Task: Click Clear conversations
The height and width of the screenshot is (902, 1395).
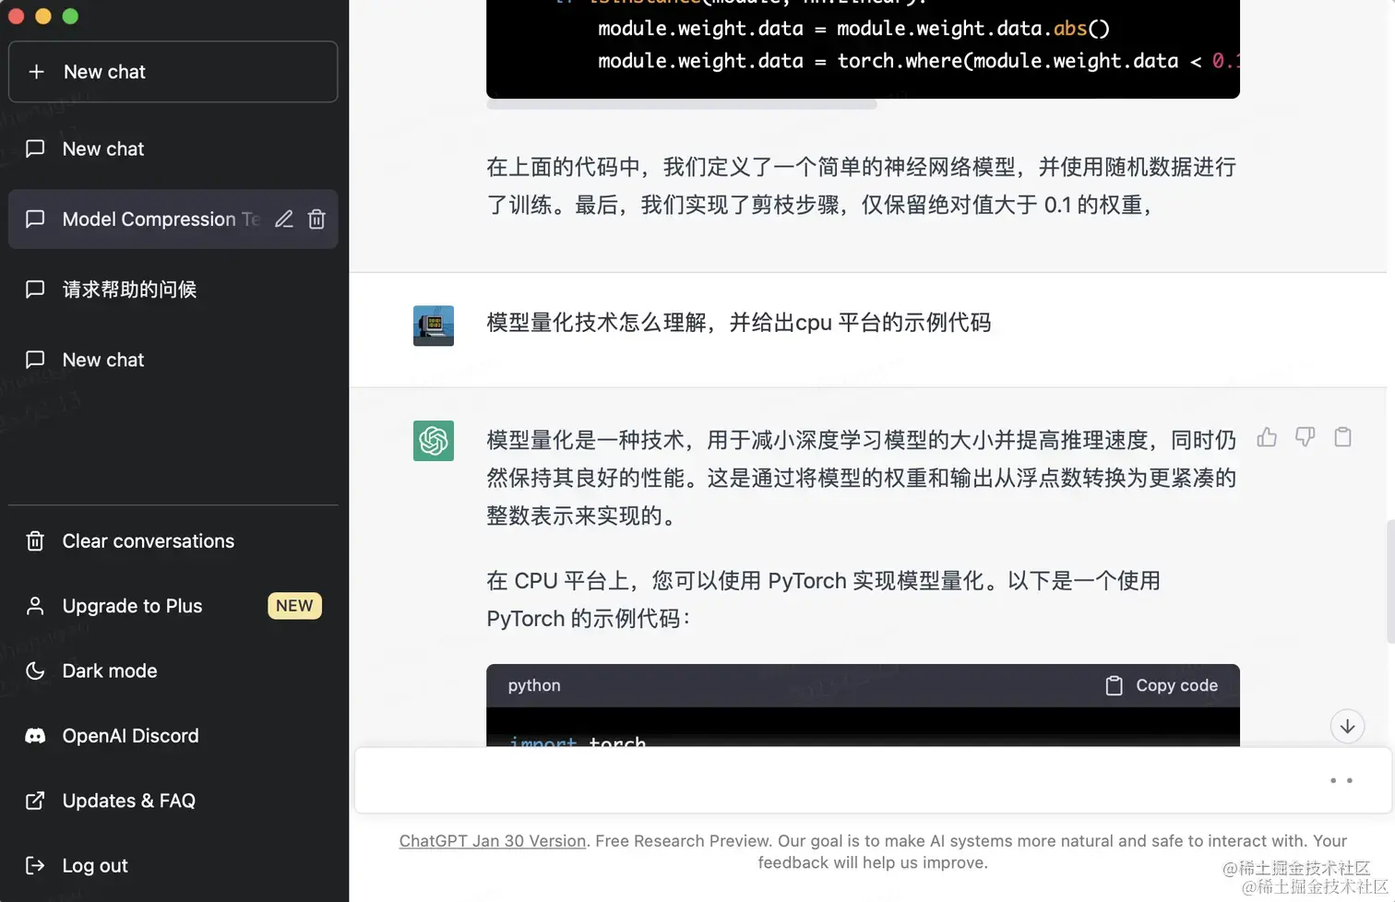Action: 173,541
